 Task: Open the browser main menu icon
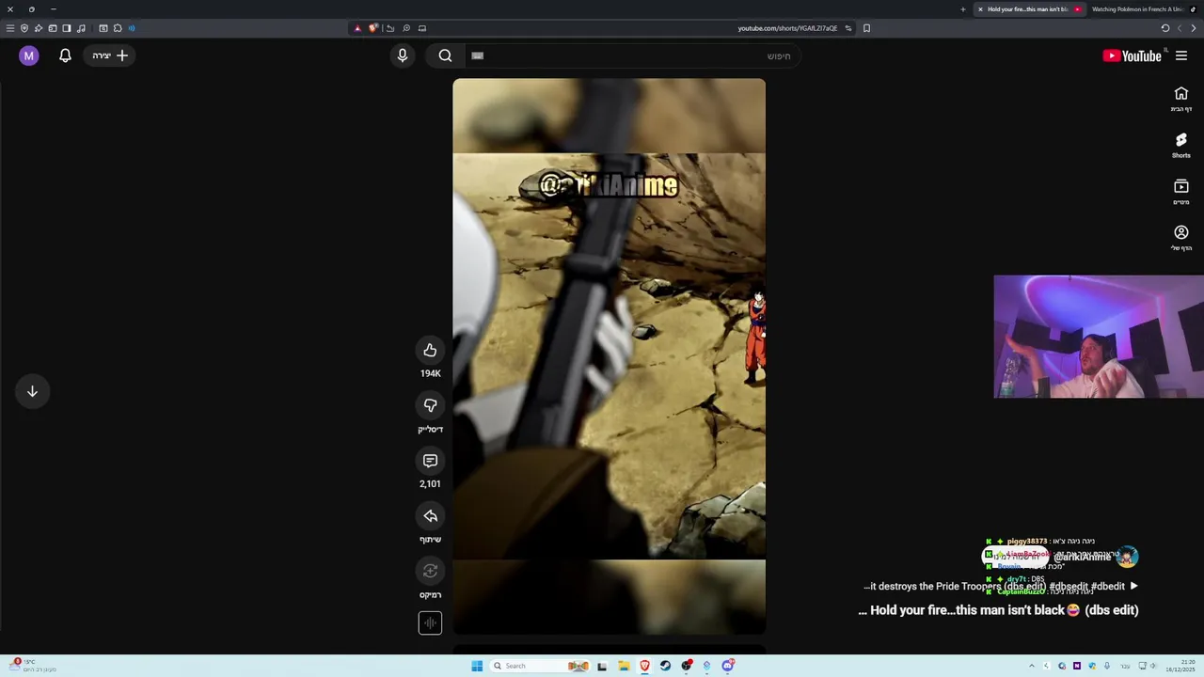coord(10,28)
